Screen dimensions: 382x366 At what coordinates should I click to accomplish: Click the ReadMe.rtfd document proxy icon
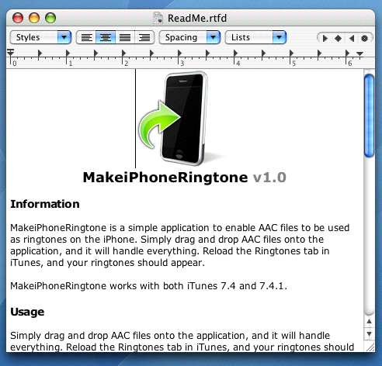(x=158, y=18)
